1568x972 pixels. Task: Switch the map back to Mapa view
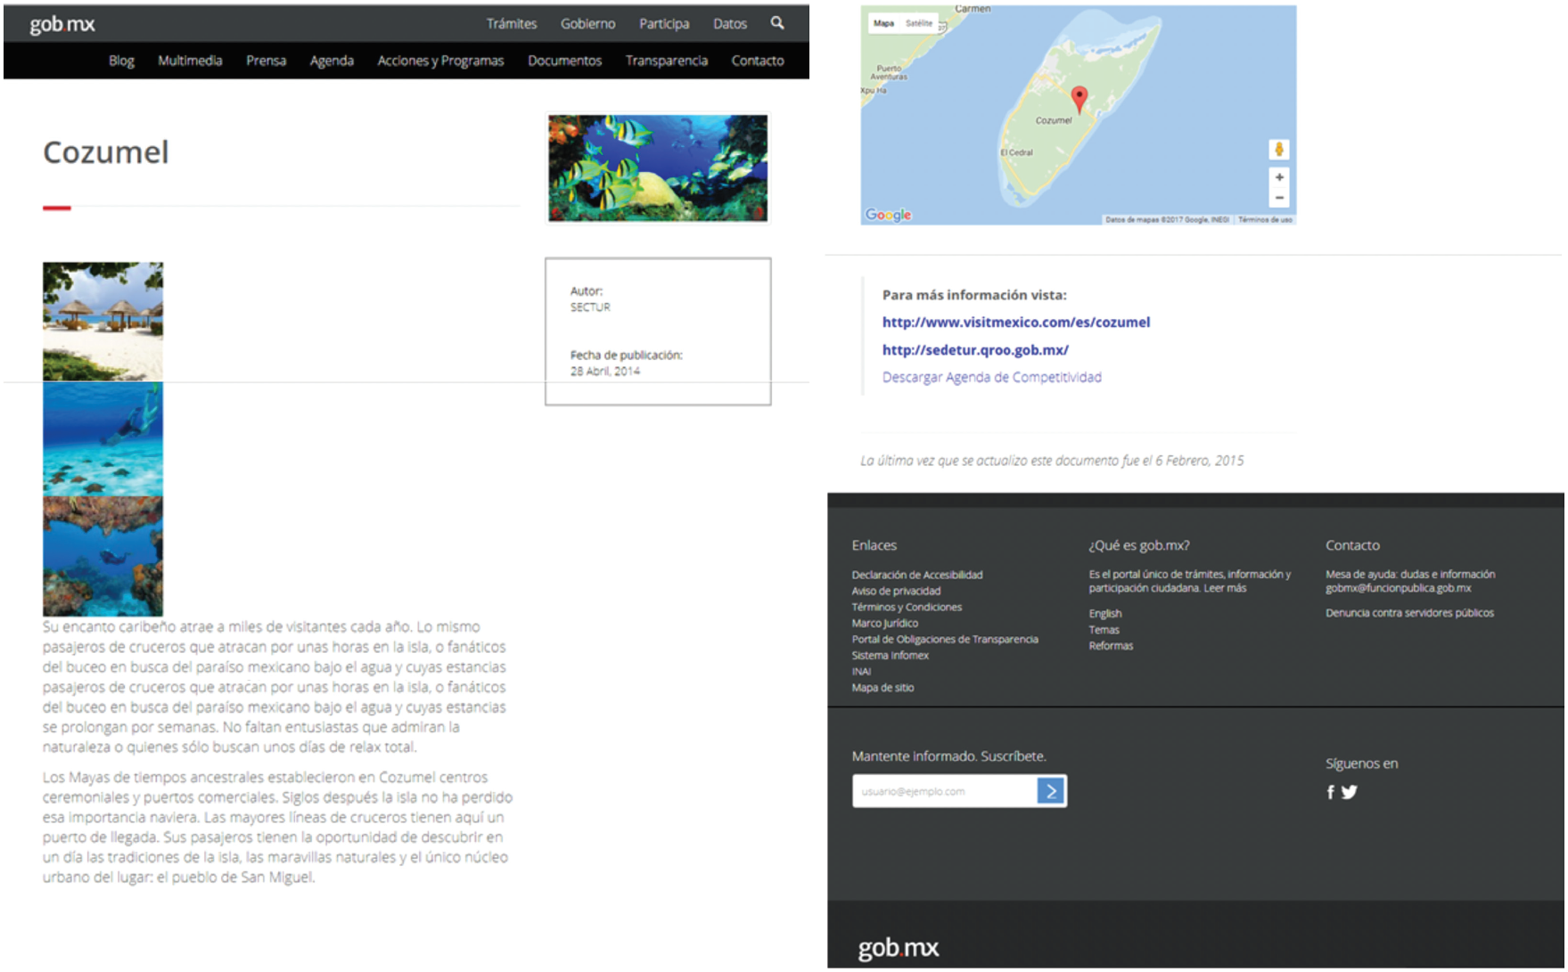[x=883, y=22]
